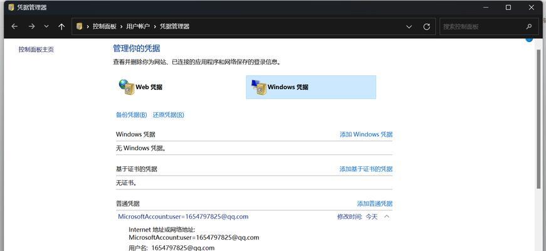Image resolution: width=546 pixels, height=251 pixels.
Task: Click 修改时间: 今天 text
Action: [357, 217]
